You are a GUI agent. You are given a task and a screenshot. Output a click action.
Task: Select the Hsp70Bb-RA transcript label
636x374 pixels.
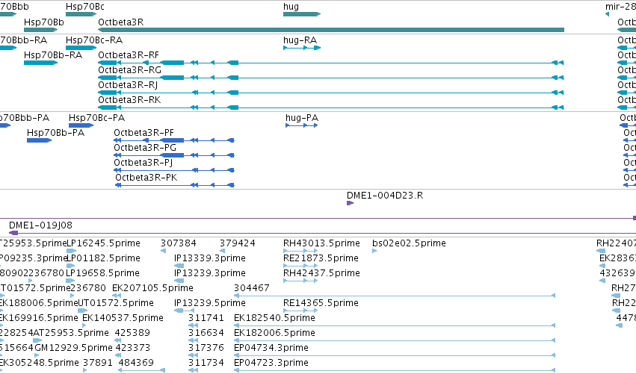point(53,55)
